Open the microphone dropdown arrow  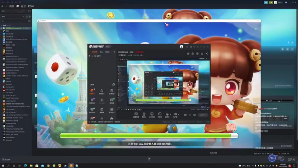pyautogui.click(x=170, y=115)
